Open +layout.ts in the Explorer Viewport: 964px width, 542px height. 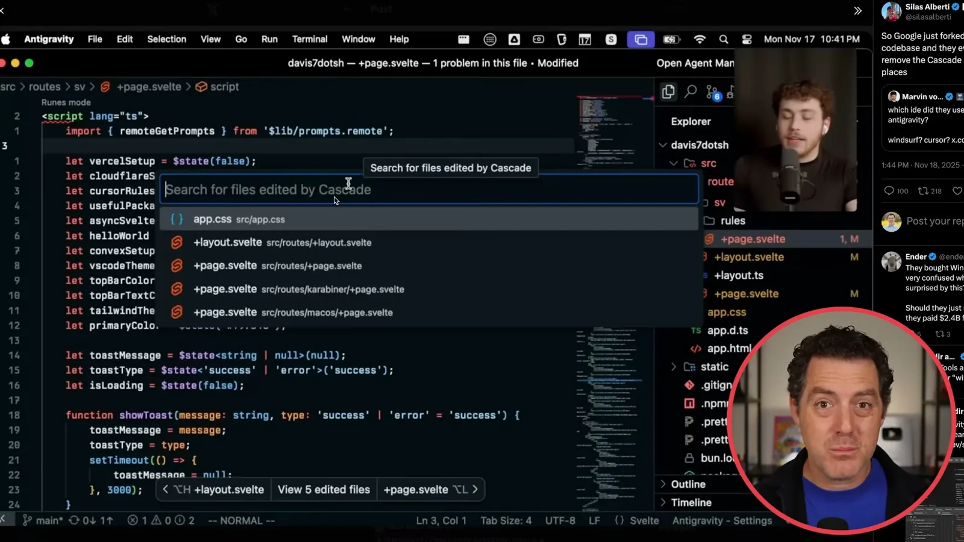tap(738, 276)
